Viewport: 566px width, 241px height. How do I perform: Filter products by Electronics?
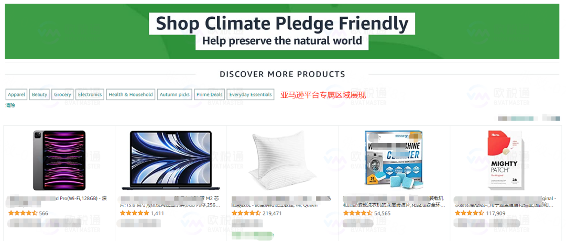click(90, 94)
